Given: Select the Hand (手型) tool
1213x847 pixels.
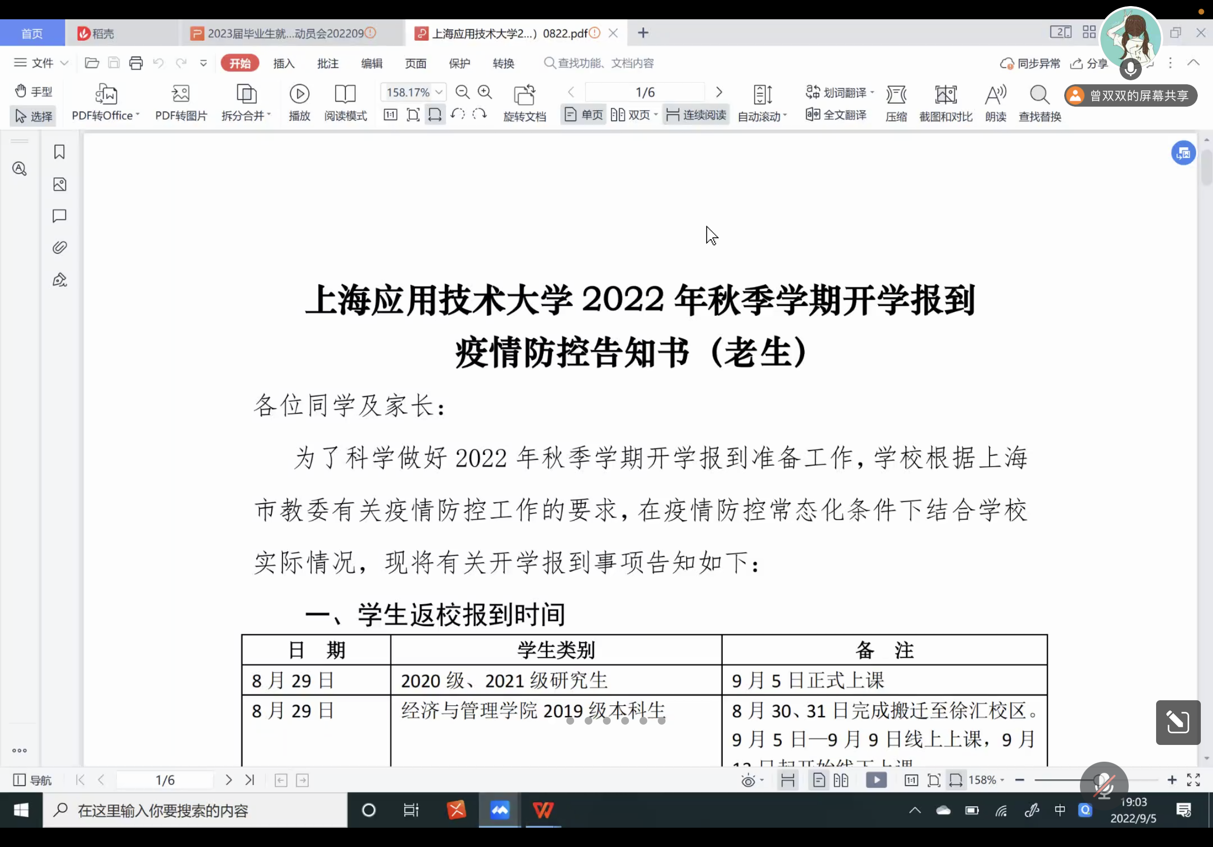Looking at the screenshot, I should [x=34, y=91].
